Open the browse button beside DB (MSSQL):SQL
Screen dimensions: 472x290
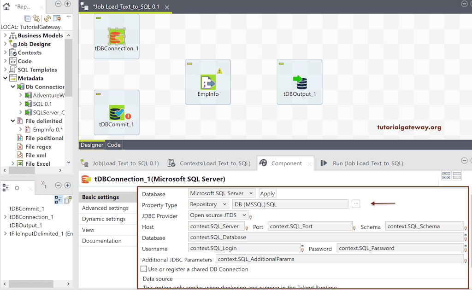(x=356, y=204)
